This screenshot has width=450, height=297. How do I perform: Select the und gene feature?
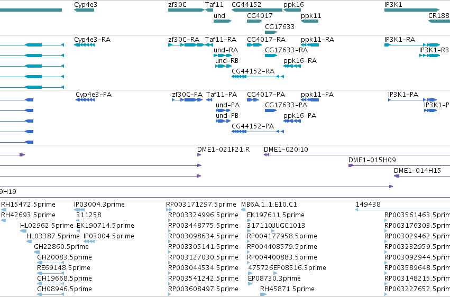(x=223, y=21)
